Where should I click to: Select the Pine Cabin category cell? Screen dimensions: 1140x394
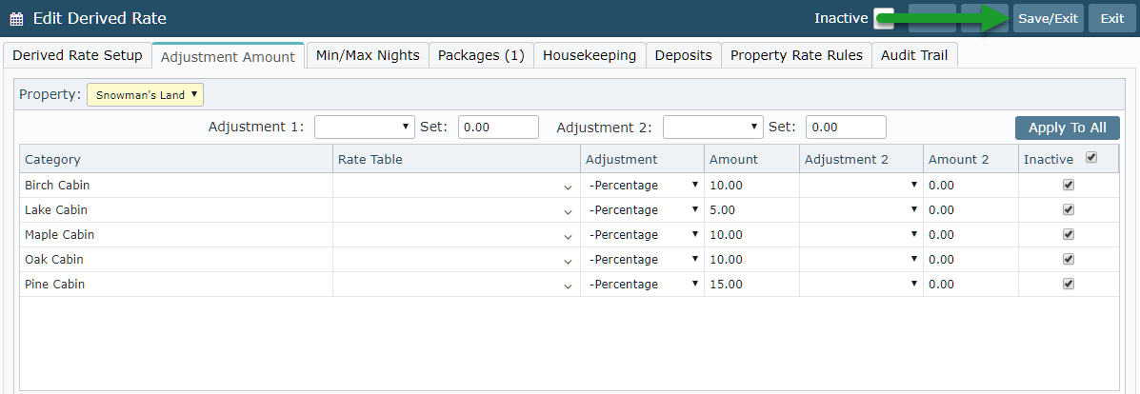click(176, 285)
